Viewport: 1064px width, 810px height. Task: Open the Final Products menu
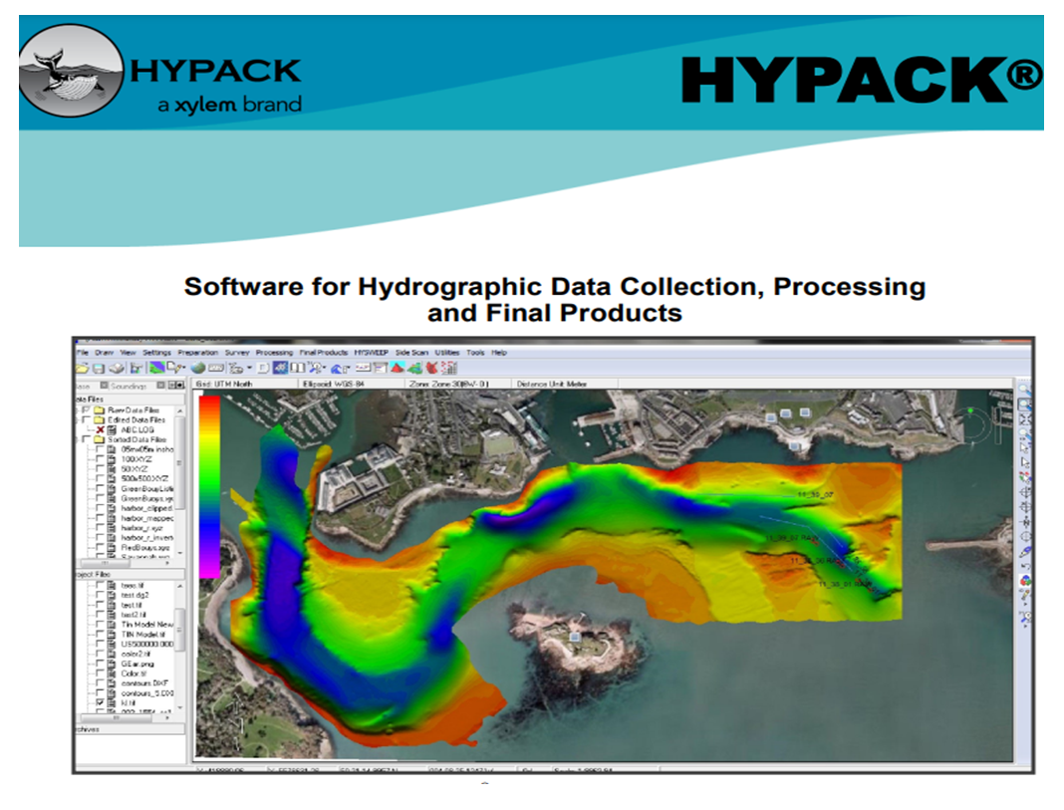click(x=324, y=353)
